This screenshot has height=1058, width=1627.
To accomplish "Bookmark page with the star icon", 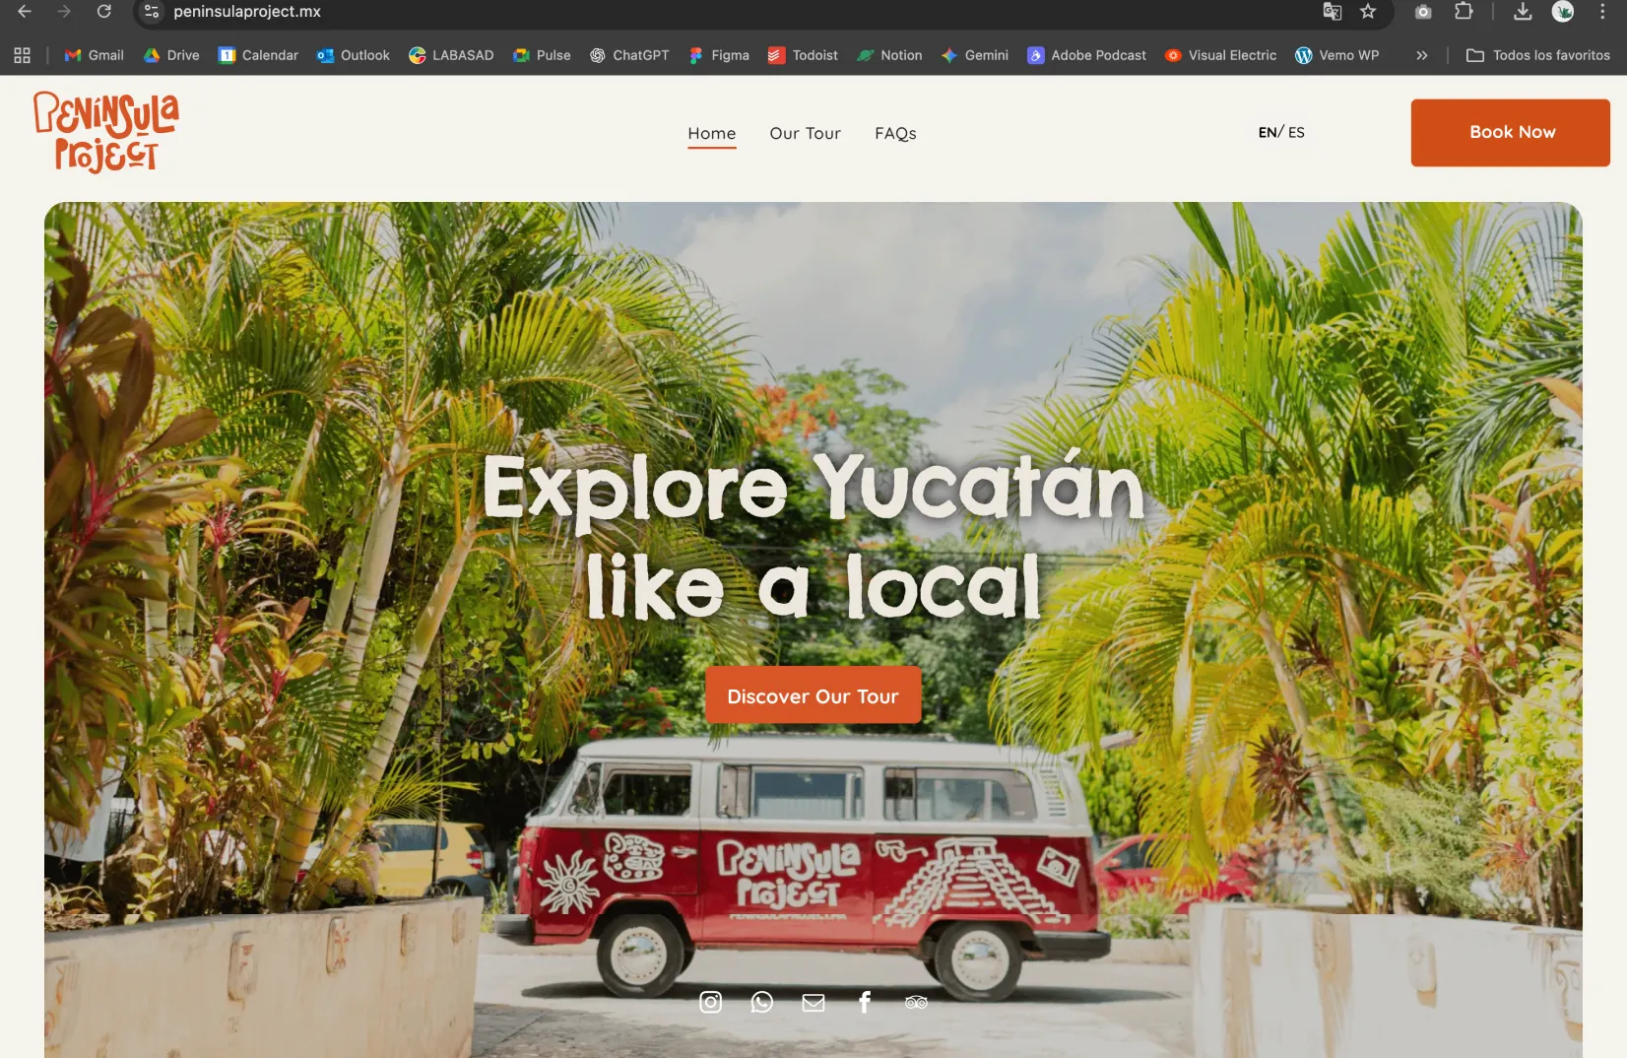I will click(1368, 12).
